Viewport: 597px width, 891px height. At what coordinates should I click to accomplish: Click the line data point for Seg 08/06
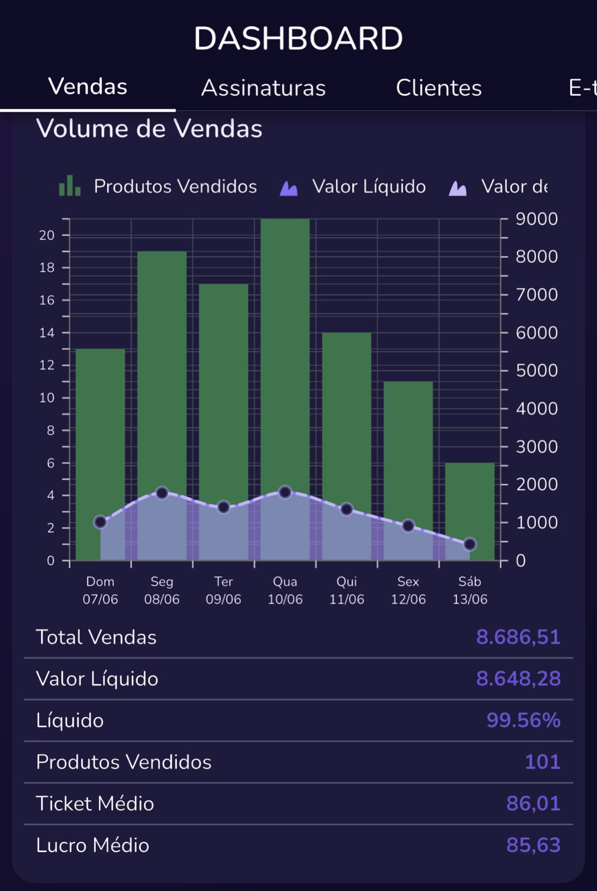pos(162,493)
